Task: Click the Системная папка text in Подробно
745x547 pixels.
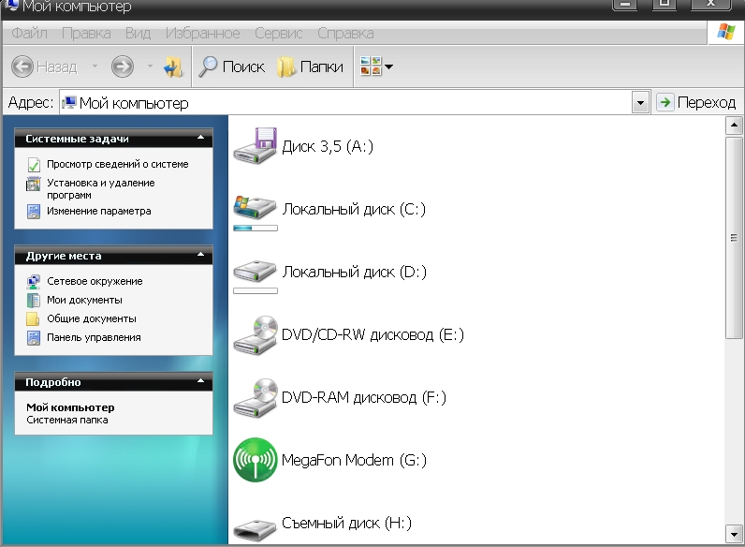Action: tap(67, 420)
